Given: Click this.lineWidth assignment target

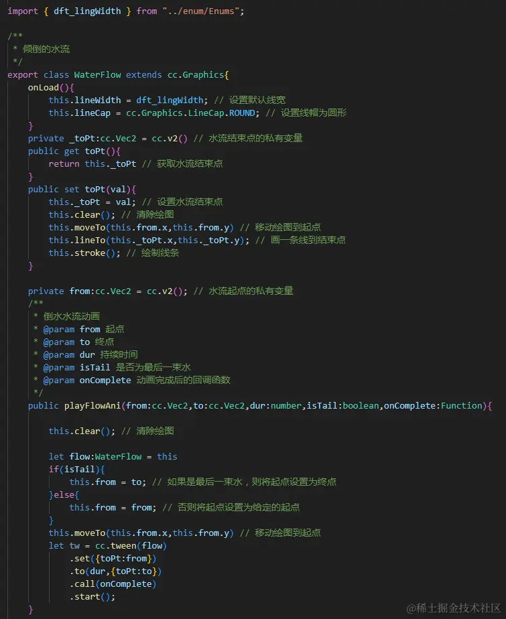Looking at the screenshot, I should pyautogui.click(x=84, y=100).
